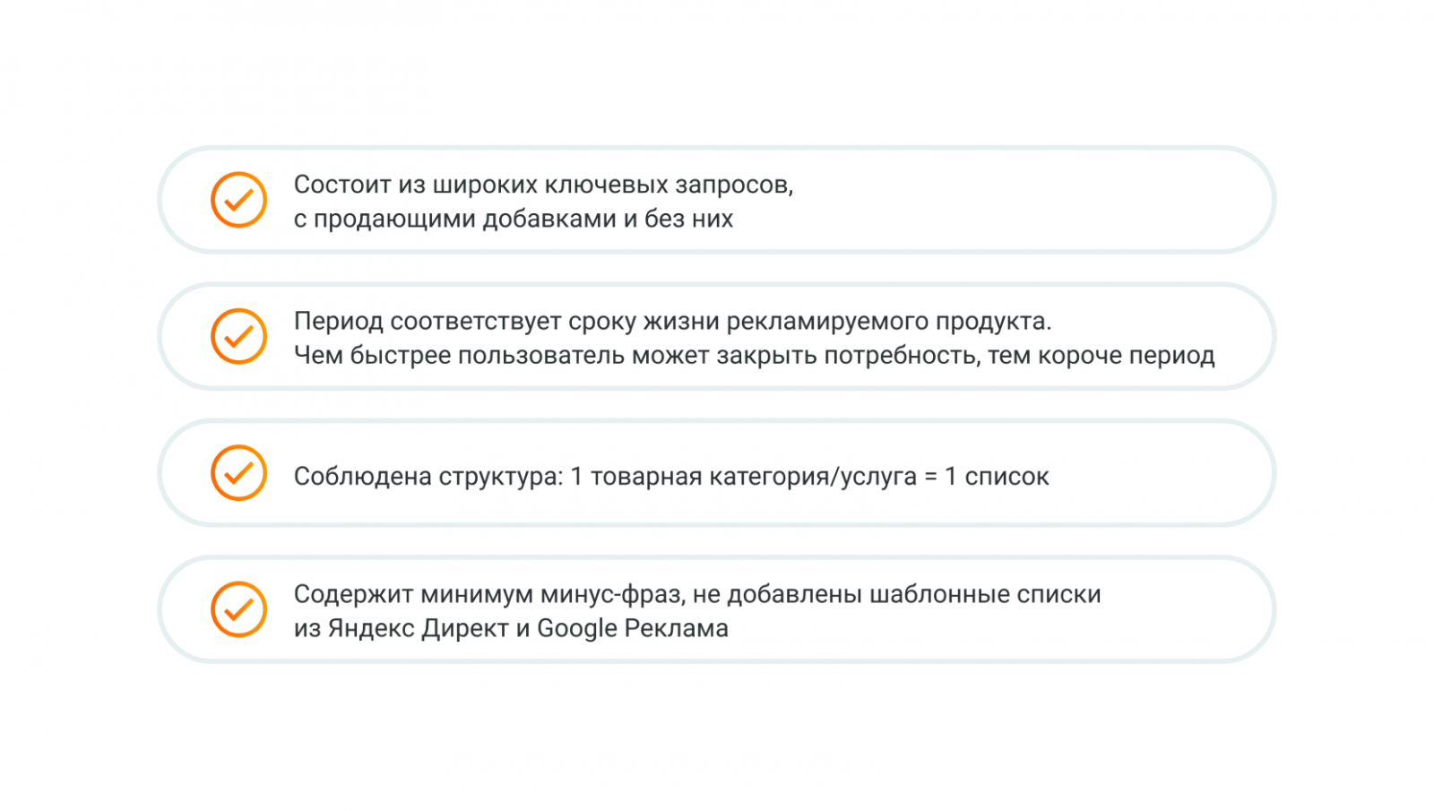Click the words "Google Реклама"
The height and width of the screenshot is (811, 1434).
pyautogui.click(x=632, y=629)
